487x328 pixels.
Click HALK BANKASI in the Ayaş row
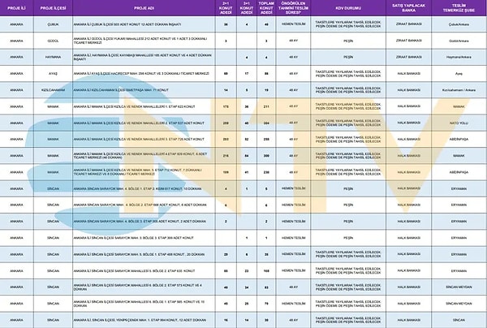[x=409, y=74]
